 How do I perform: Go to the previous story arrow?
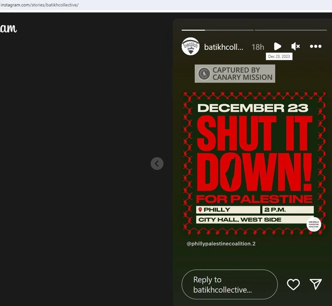(157, 164)
